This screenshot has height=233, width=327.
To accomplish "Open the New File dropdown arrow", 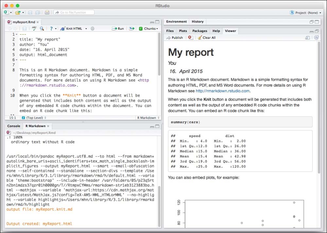I will [x=11, y=13].
